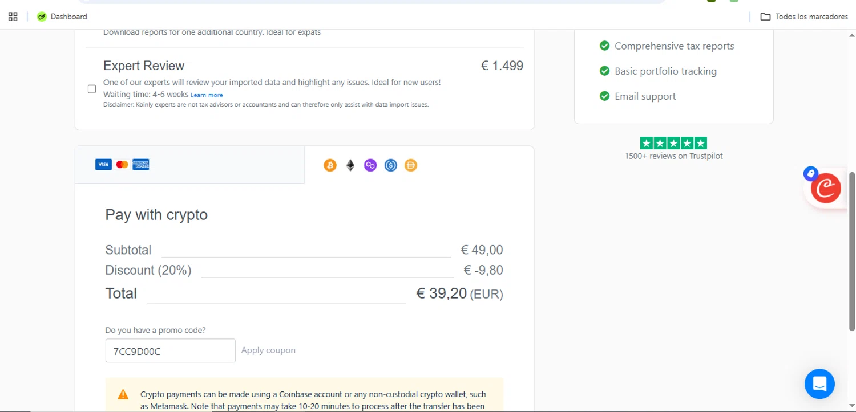This screenshot has width=856, height=412.
Task: Open the blue chat support bubble
Action: [x=819, y=384]
